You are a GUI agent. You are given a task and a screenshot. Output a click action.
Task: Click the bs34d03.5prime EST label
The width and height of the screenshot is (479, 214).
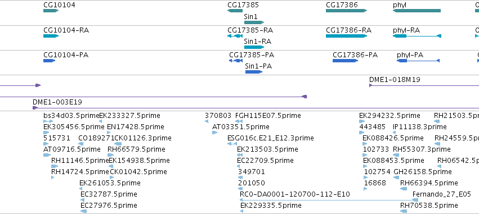pyautogui.click(x=71, y=116)
